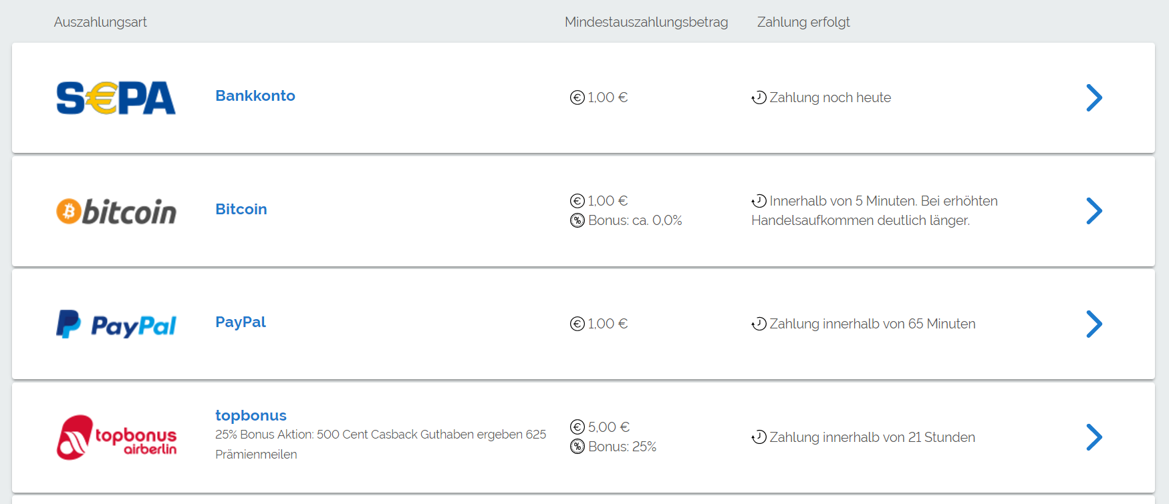Click the bitcoin logo
Image resolution: width=1169 pixels, height=504 pixels.
tap(116, 211)
